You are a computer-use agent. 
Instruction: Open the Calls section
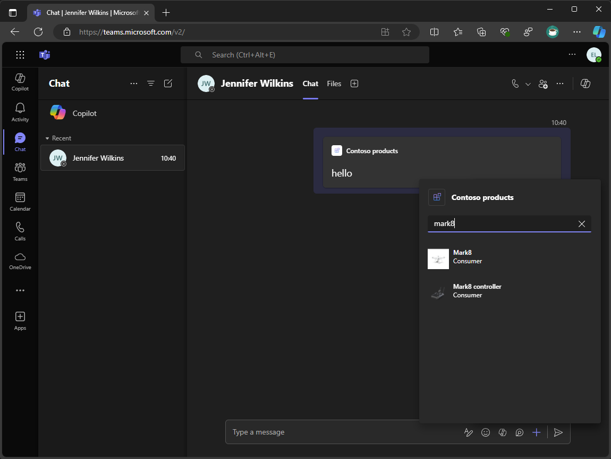pyautogui.click(x=20, y=231)
